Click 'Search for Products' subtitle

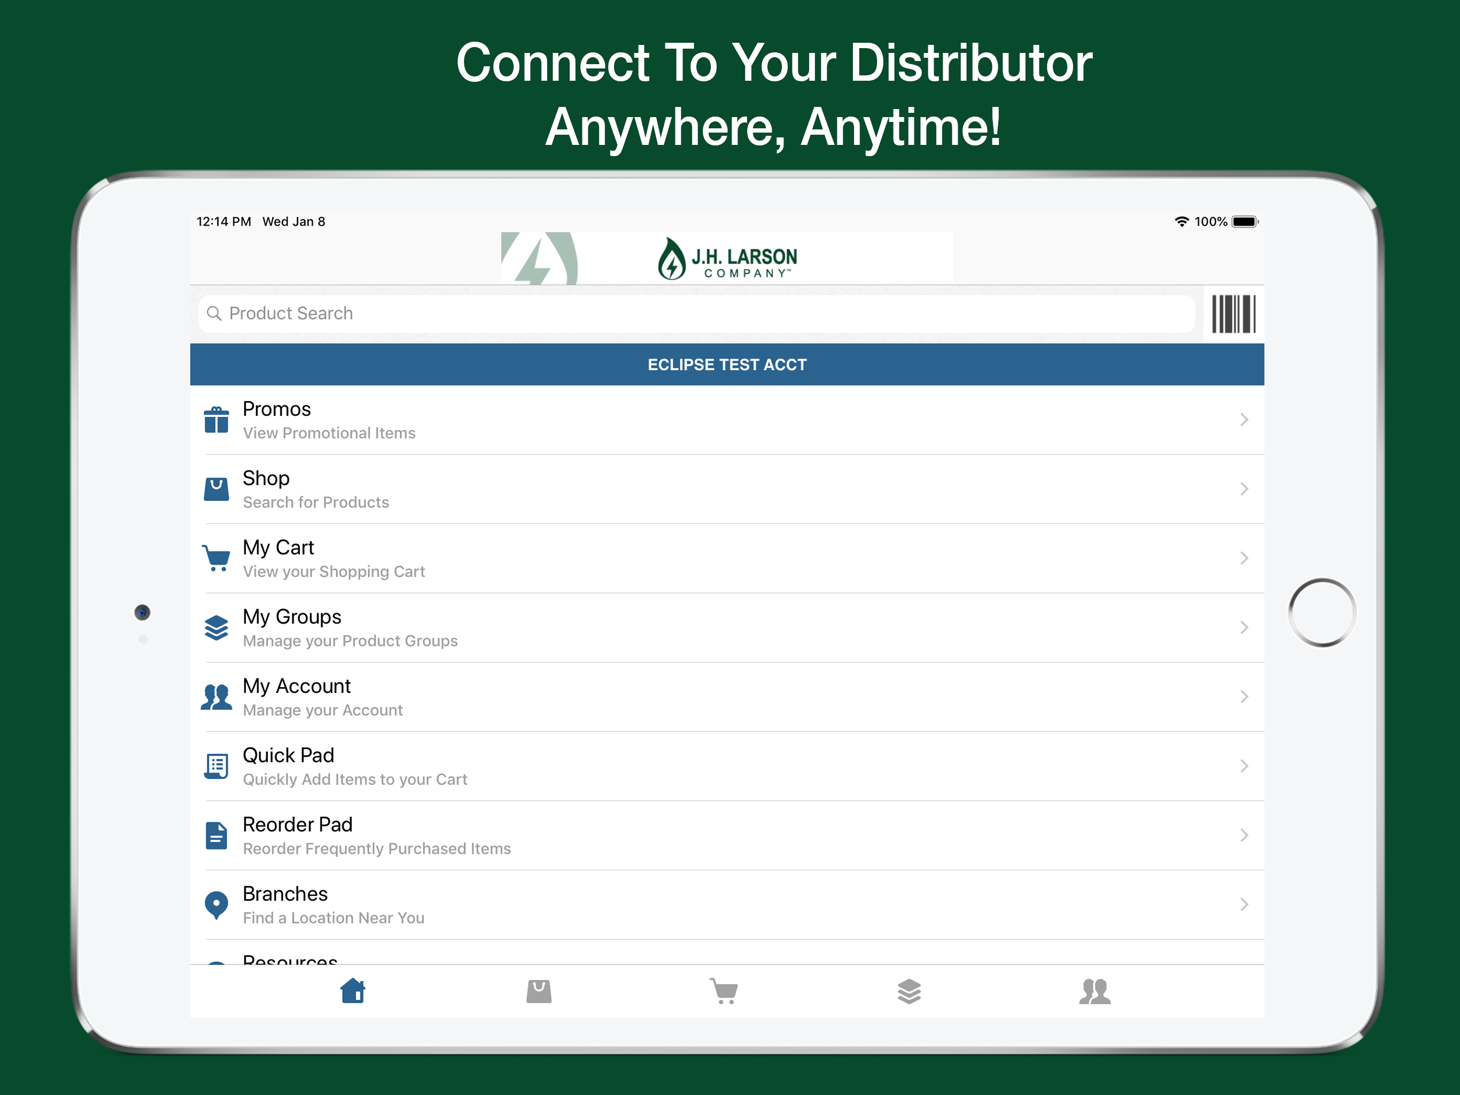click(316, 503)
